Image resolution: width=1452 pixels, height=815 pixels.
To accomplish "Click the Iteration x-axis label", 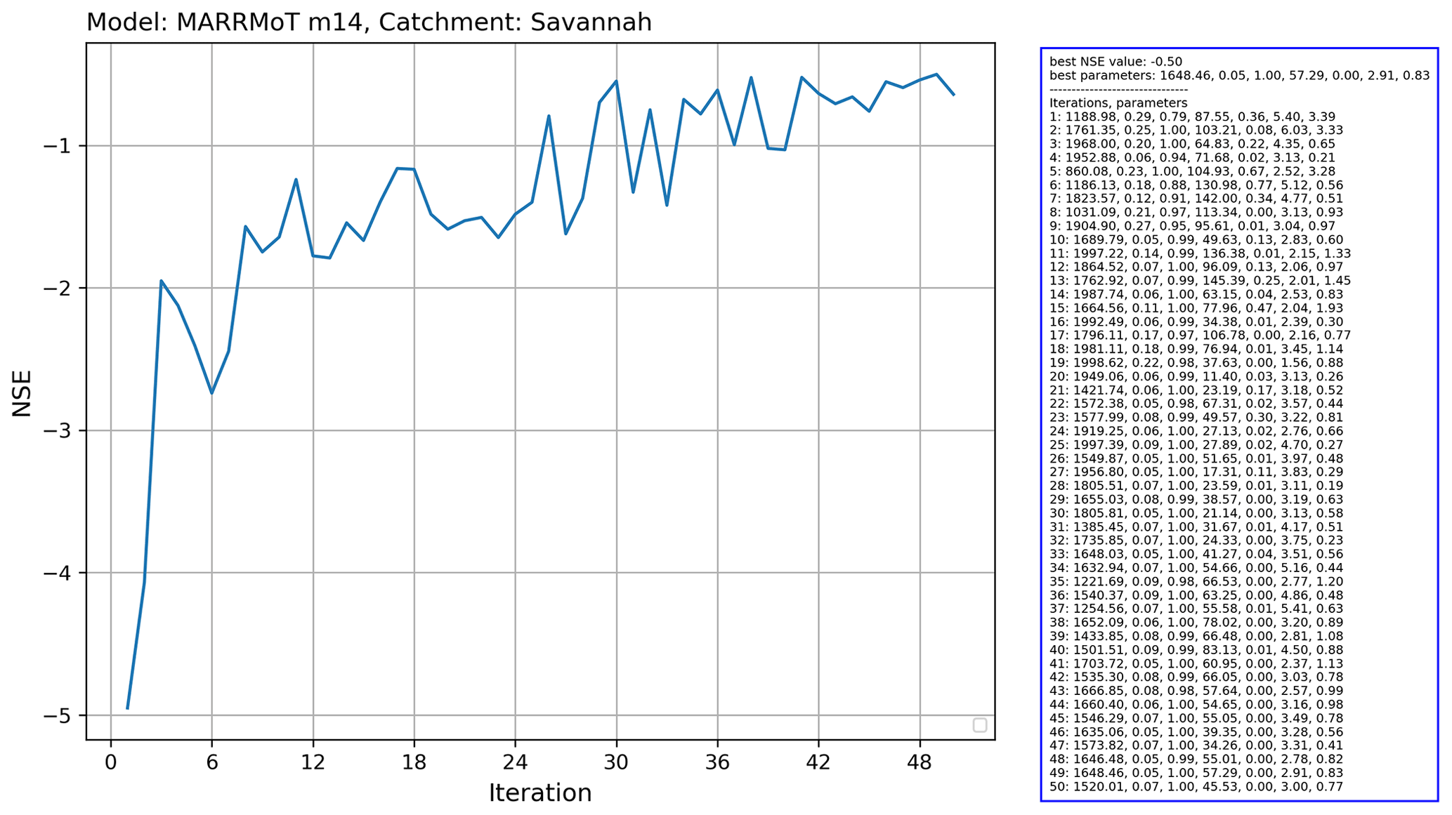I will coord(539,793).
